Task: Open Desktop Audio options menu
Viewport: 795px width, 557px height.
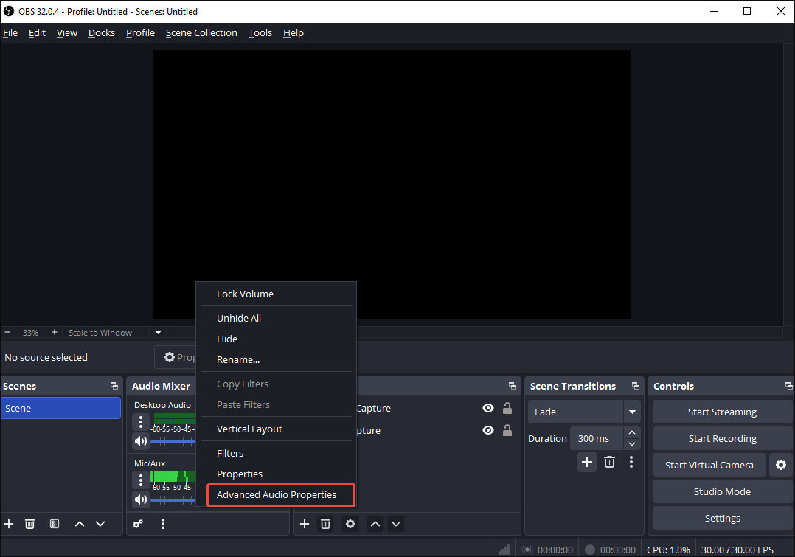Action: [140, 421]
